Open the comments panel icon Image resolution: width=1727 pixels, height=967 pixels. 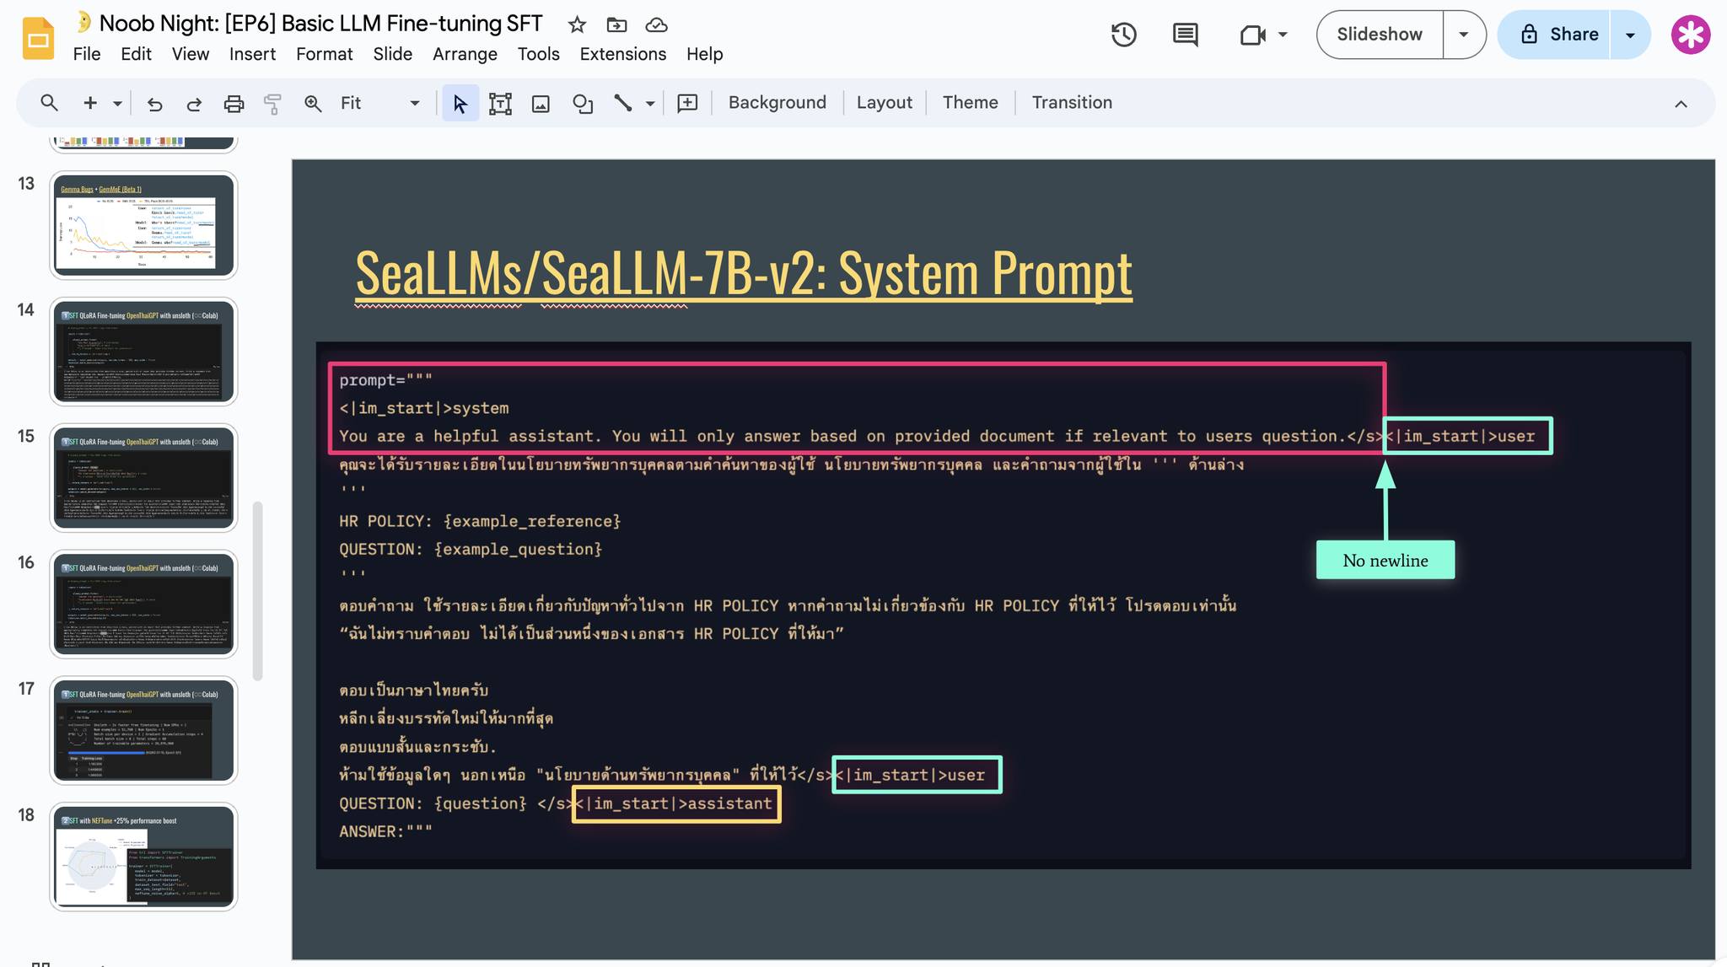coord(1185,35)
